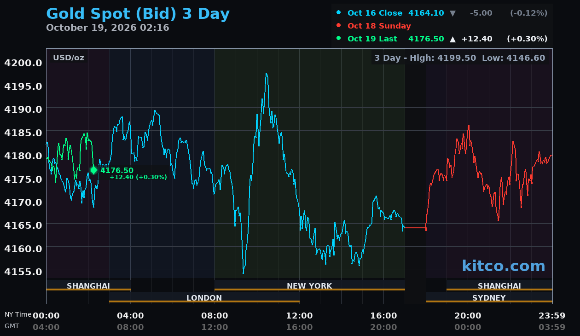Click the 16:00 NY time tick label
The height and width of the screenshot is (336, 580).
pos(383,316)
